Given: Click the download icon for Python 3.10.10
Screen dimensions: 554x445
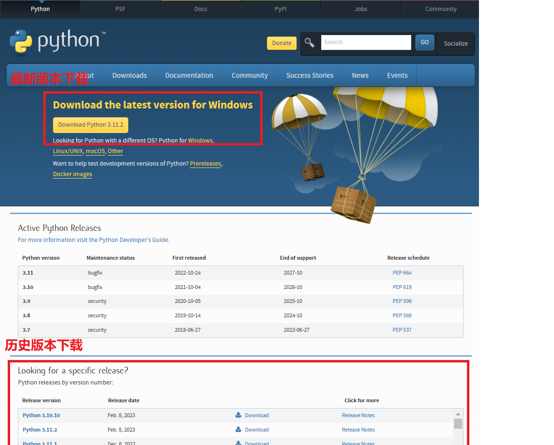Looking at the screenshot, I should click(239, 415).
